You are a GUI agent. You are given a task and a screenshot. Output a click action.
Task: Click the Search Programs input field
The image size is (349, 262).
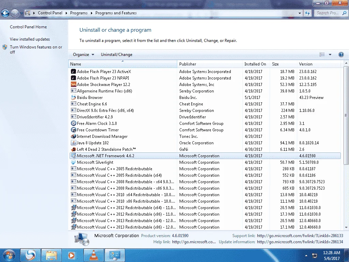328,13
